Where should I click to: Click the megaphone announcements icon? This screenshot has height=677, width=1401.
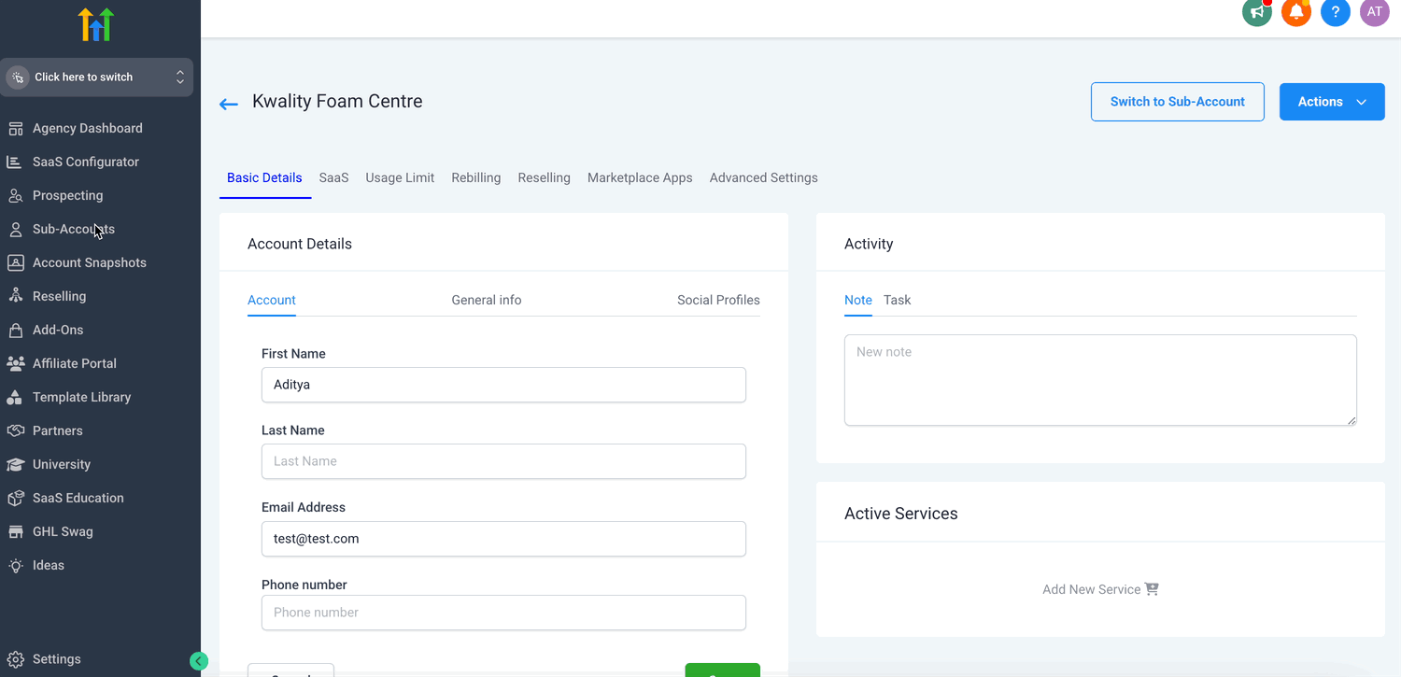pyautogui.click(x=1257, y=12)
